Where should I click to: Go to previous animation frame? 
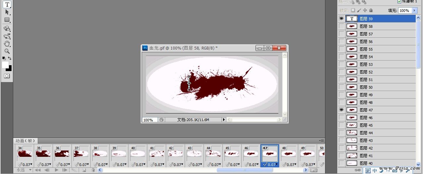47,170
